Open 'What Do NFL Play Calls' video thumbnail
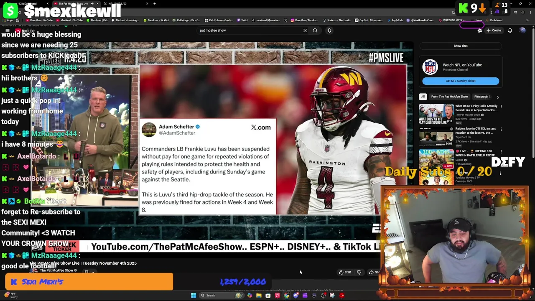Image resolution: width=535 pixels, height=301 pixels. pos(436,114)
